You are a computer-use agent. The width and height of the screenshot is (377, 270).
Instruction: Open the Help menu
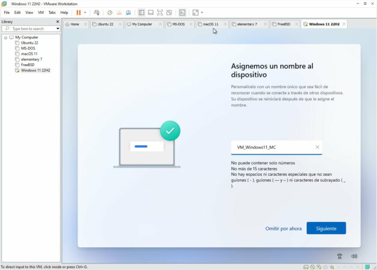coord(64,13)
